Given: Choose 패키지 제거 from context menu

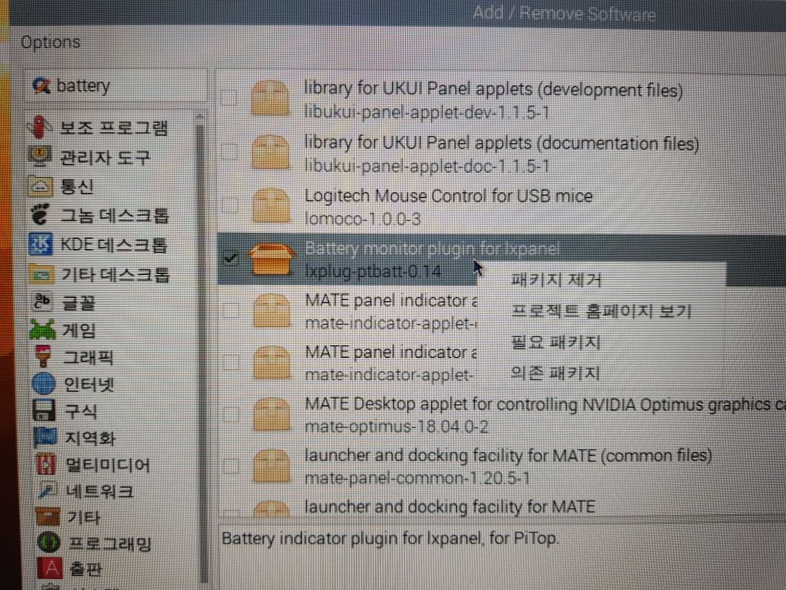Looking at the screenshot, I should [x=556, y=280].
